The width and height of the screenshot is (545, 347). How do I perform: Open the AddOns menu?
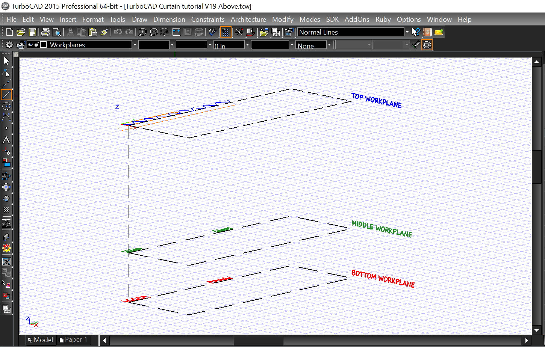[x=357, y=20]
